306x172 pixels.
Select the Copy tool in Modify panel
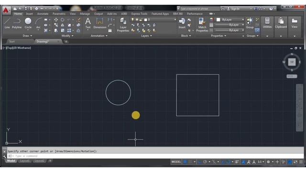pyautogui.click(x=56, y=25)
